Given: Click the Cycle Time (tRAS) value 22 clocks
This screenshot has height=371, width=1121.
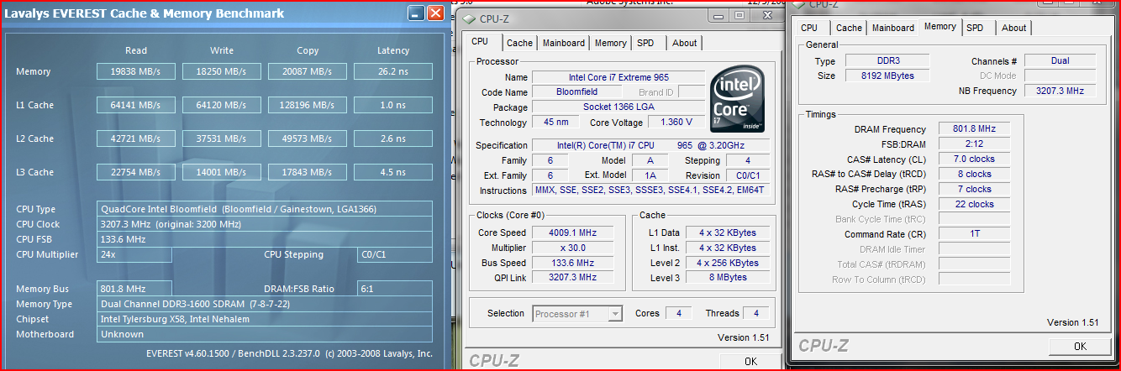Looking at the screenshot, I should coord(974,204).
